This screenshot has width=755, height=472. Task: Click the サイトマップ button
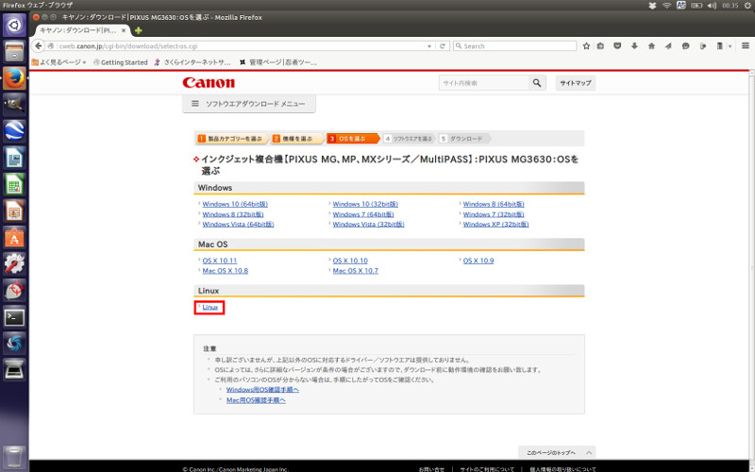[576, 83]
